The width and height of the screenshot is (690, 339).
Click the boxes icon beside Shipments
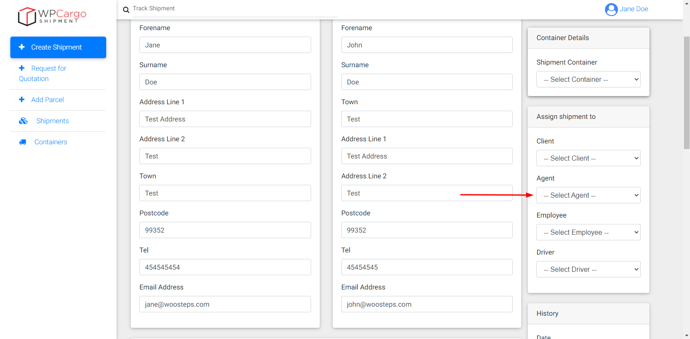[23, 121]
